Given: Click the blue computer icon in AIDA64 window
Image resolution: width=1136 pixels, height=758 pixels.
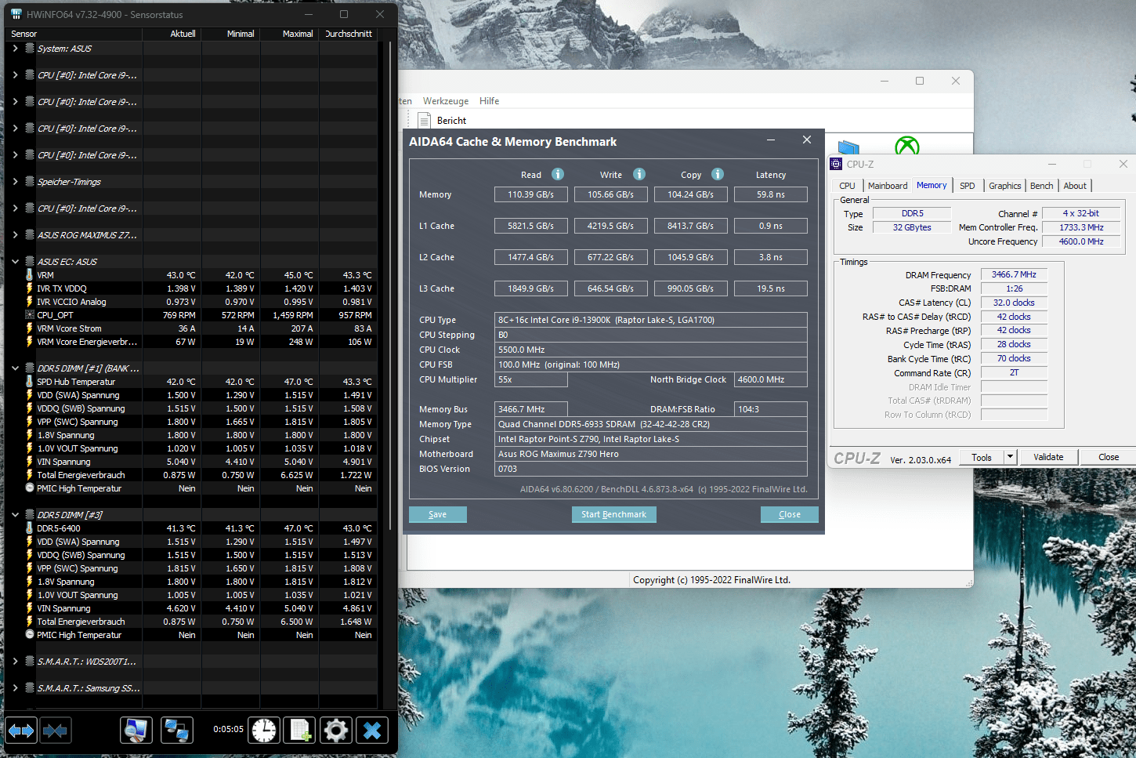Looking at the screenshot, I should pos(848,147).
